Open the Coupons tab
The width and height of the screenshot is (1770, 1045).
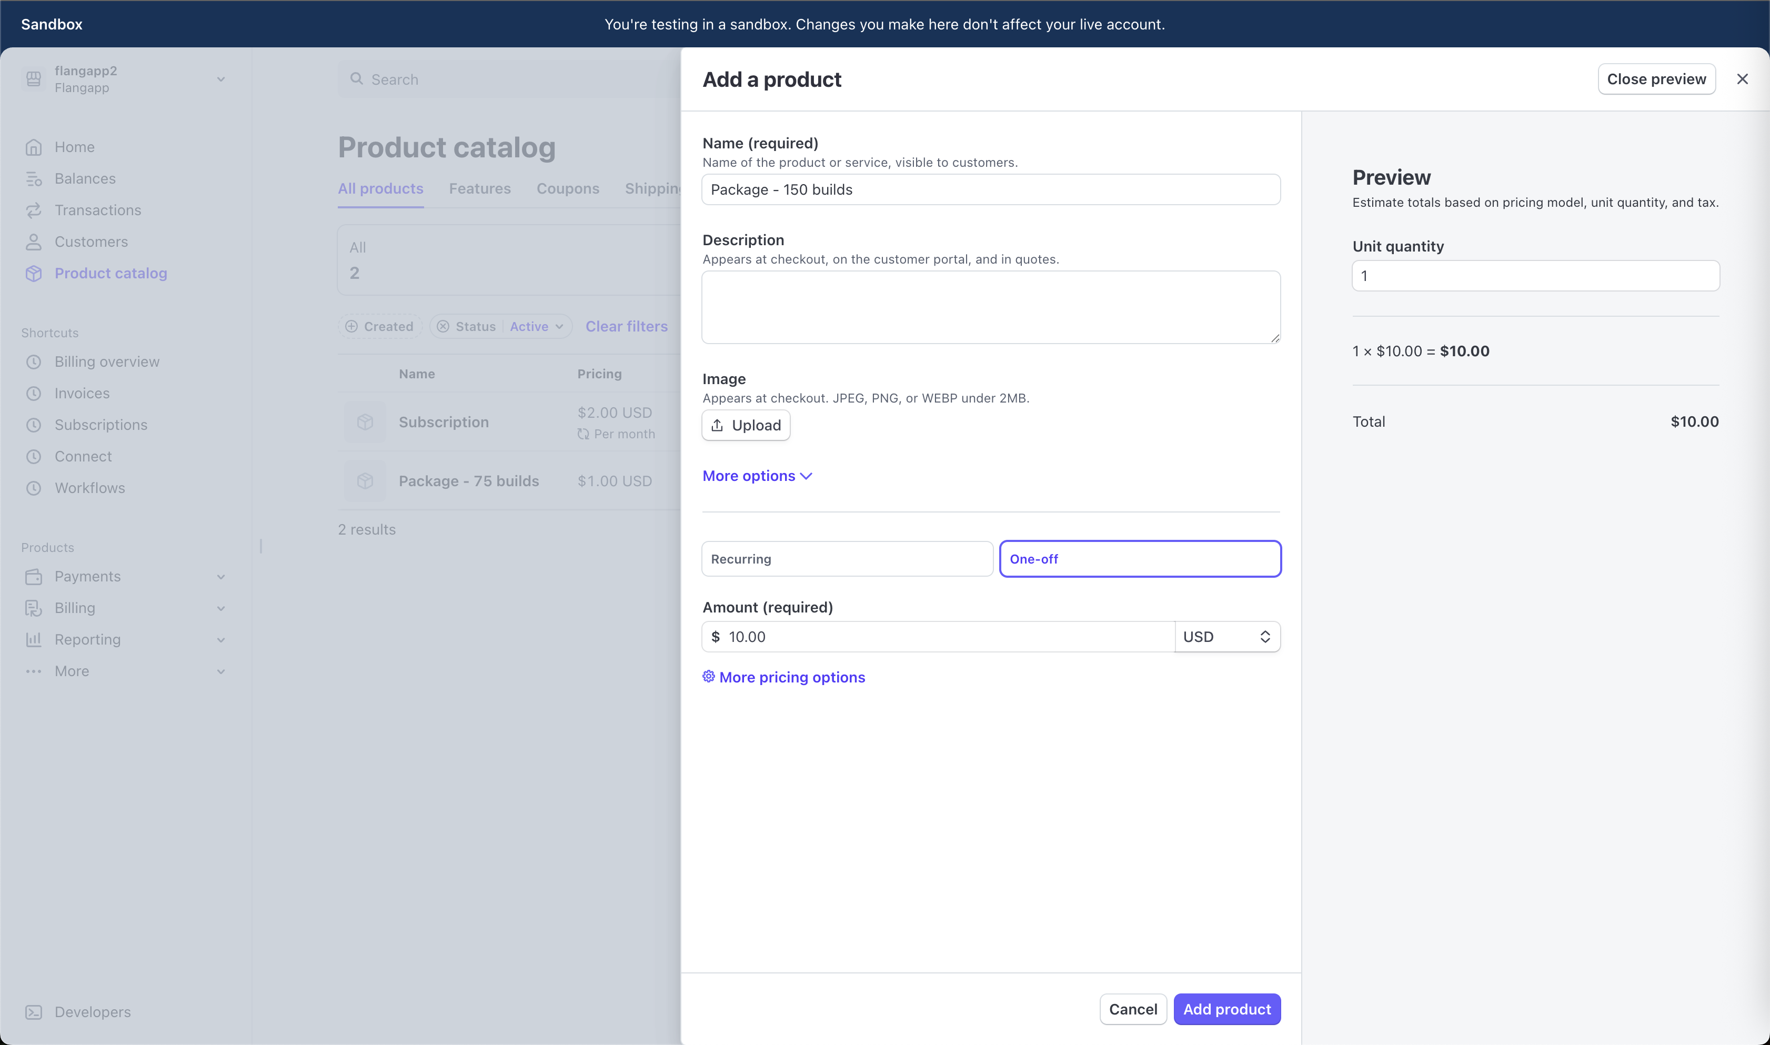pyautogui.click(x=568, y=189)
